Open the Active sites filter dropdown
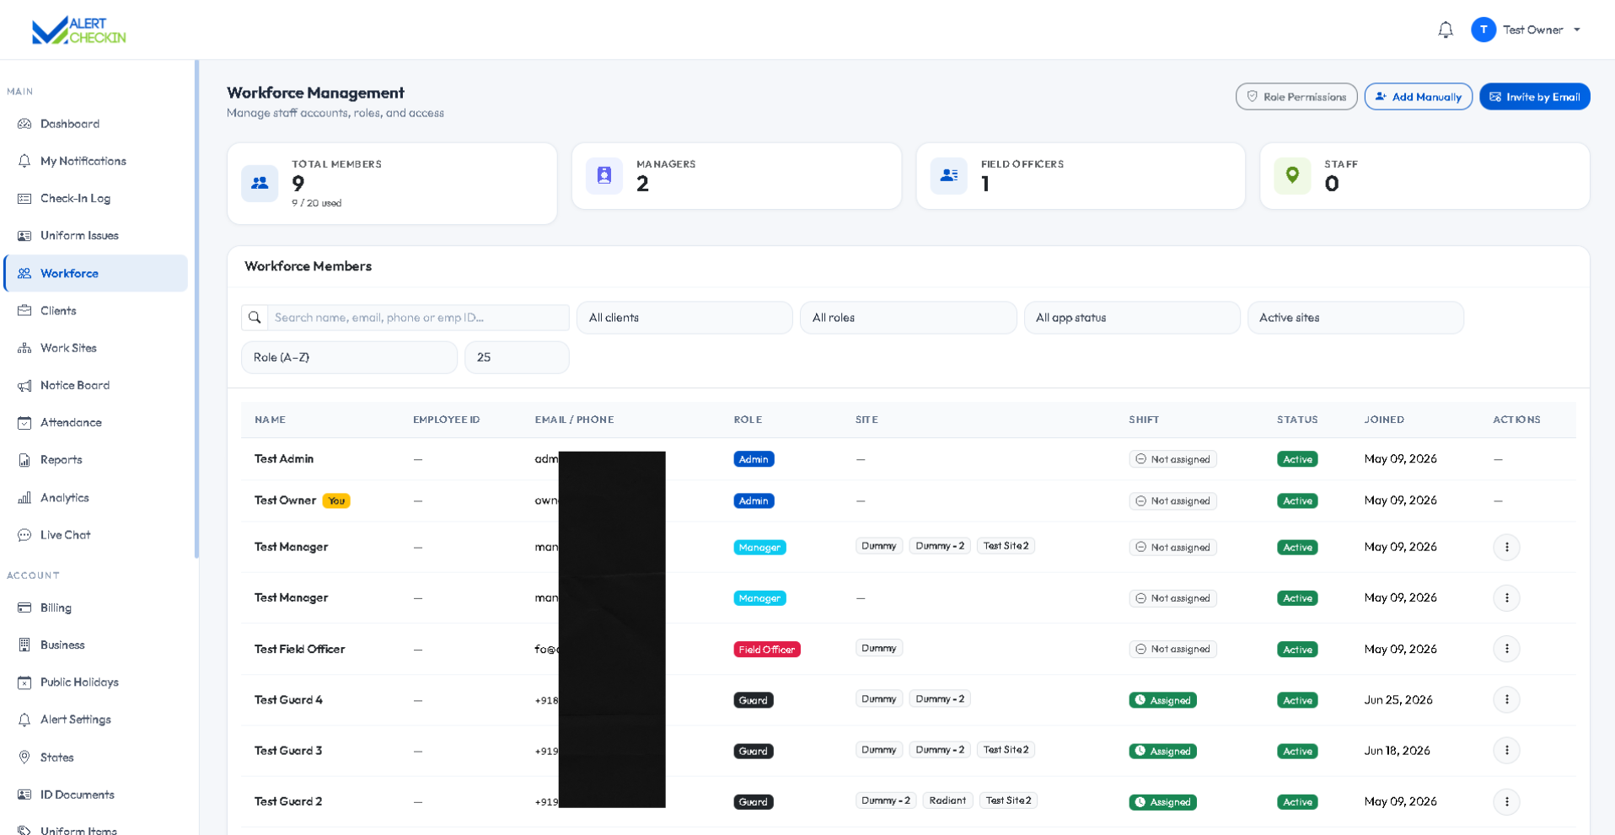1615x835 pixels. click(x=1355, y=318)
